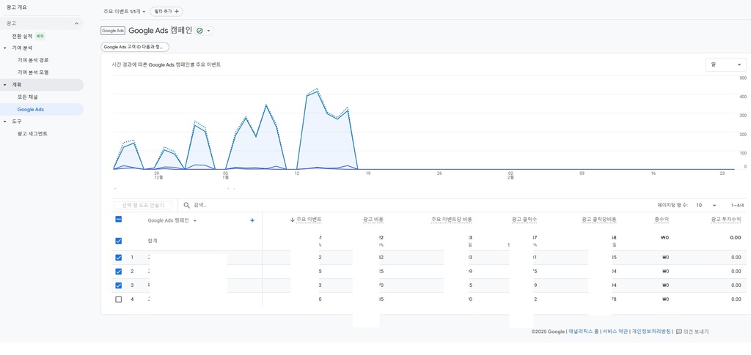Viewport: 751px width, 355px height.
Task: Open 광고 세그먼트 page
Action: pos(32,134)
